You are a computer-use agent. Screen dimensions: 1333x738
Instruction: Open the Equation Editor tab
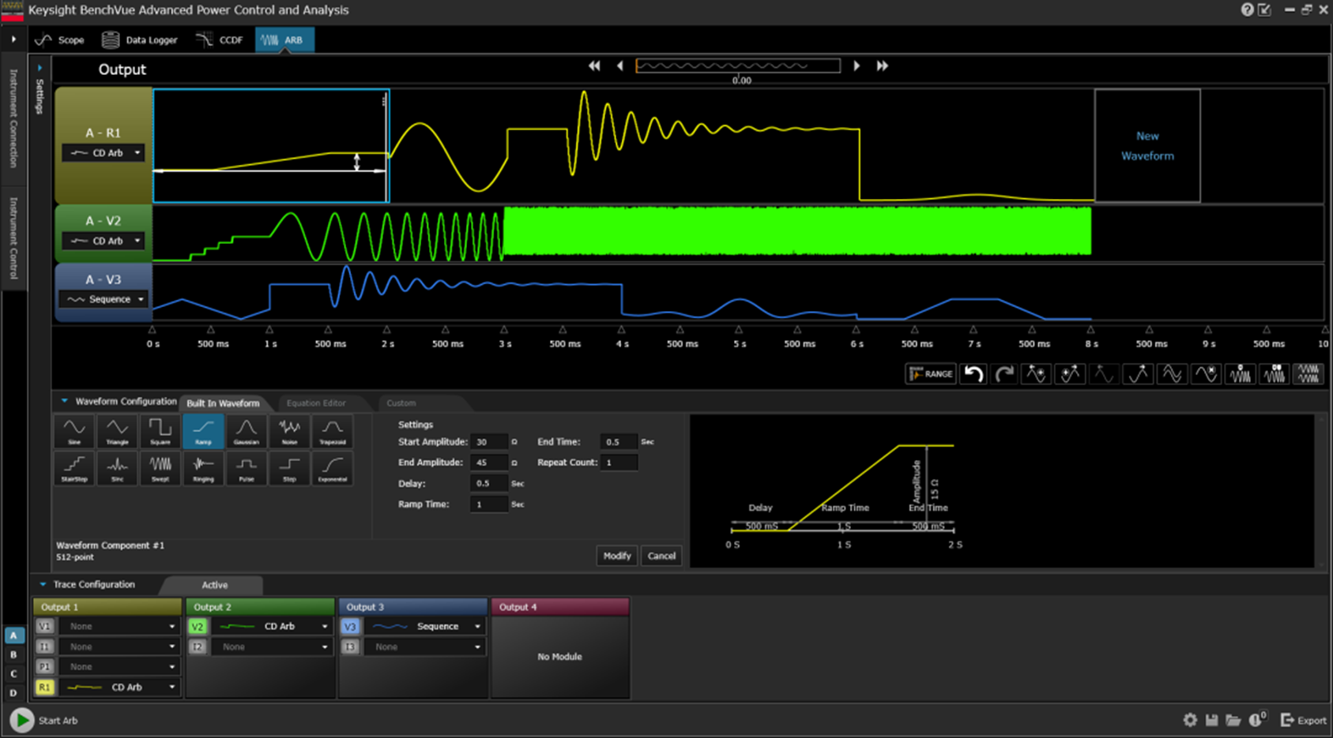point(316,403)
